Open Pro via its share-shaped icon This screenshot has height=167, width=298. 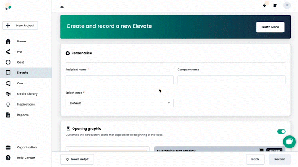8,52
